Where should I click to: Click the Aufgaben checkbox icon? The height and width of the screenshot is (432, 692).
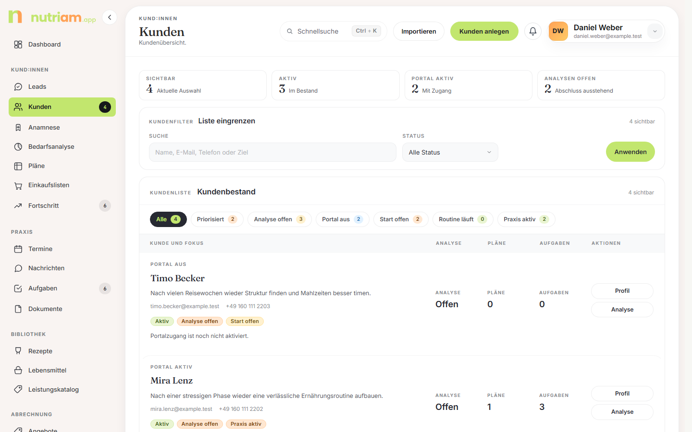point(18,288)
